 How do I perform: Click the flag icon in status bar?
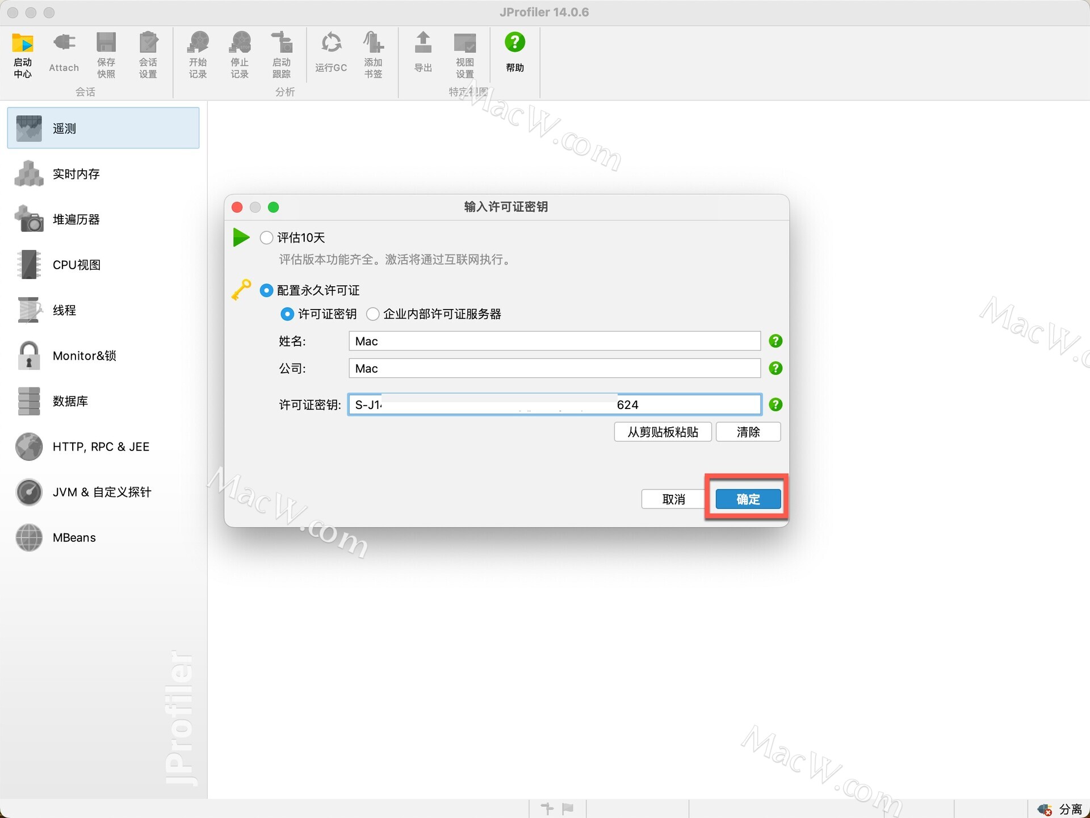click(568, 808)
